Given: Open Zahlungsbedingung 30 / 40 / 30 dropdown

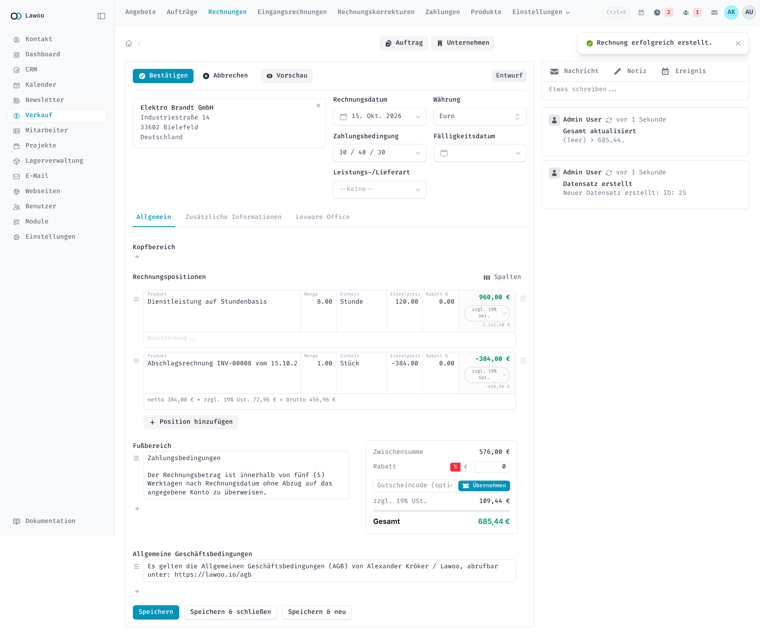Looking at the screenshot, I should click(x=380, y=153).
